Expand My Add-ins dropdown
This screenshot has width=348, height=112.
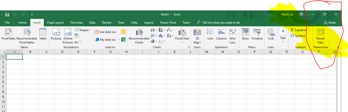(119, 40)
